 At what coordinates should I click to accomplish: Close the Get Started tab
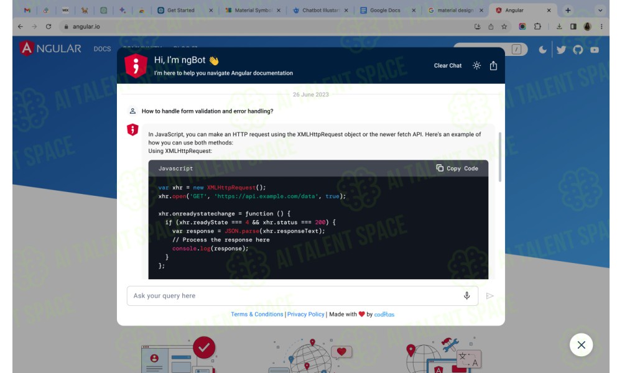point(211,11)
